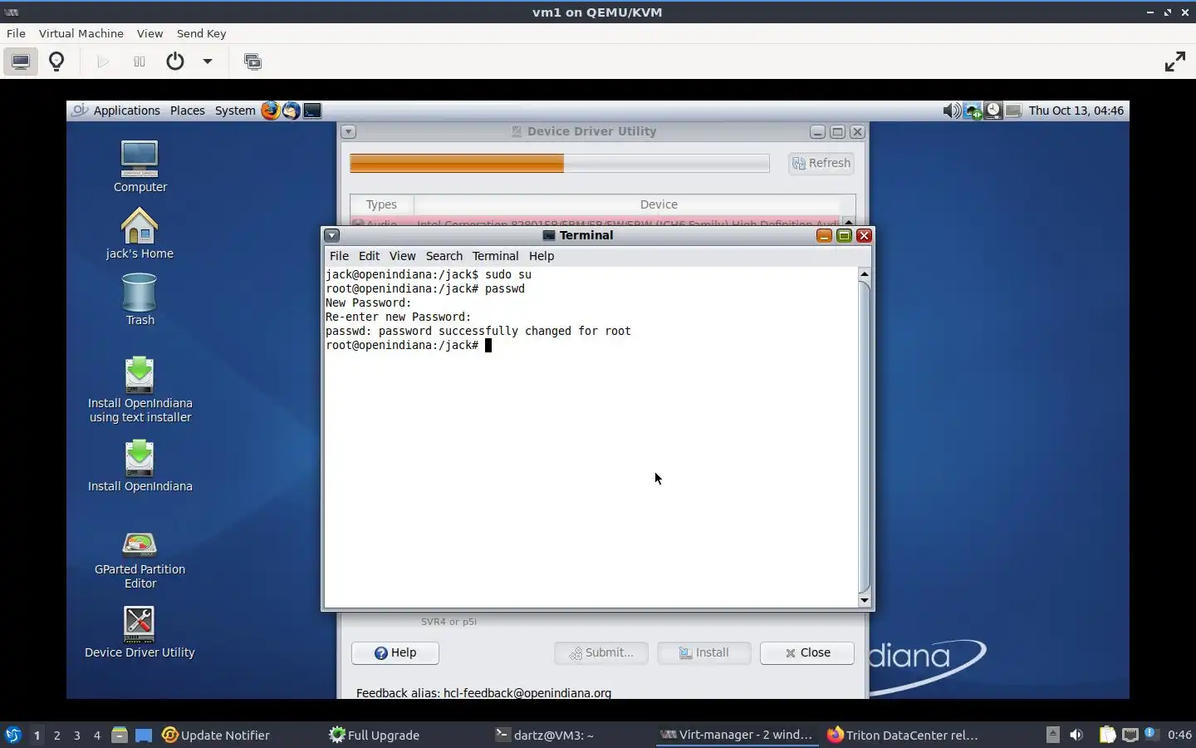Switch to Full Upgrade taskbar item

click(x=374, y=735)
